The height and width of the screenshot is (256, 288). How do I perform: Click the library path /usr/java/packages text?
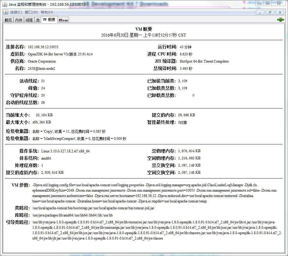72,215
